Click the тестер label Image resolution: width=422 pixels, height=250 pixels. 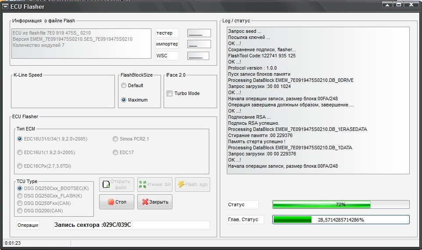[167, 33]
